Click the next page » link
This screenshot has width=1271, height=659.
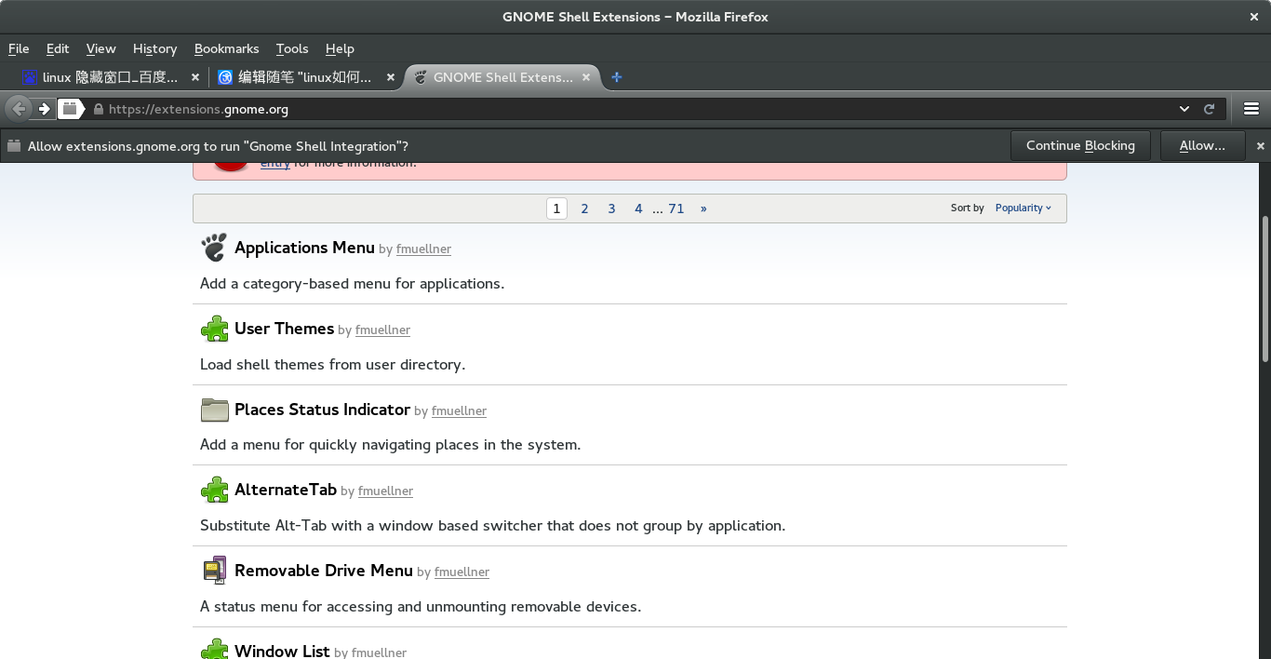tap(703, 208)
